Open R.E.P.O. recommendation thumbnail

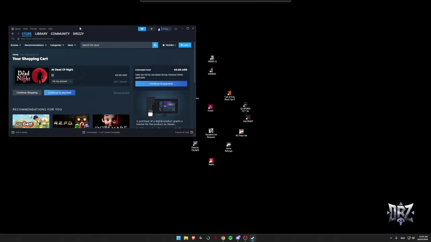[x=71, y=121]
